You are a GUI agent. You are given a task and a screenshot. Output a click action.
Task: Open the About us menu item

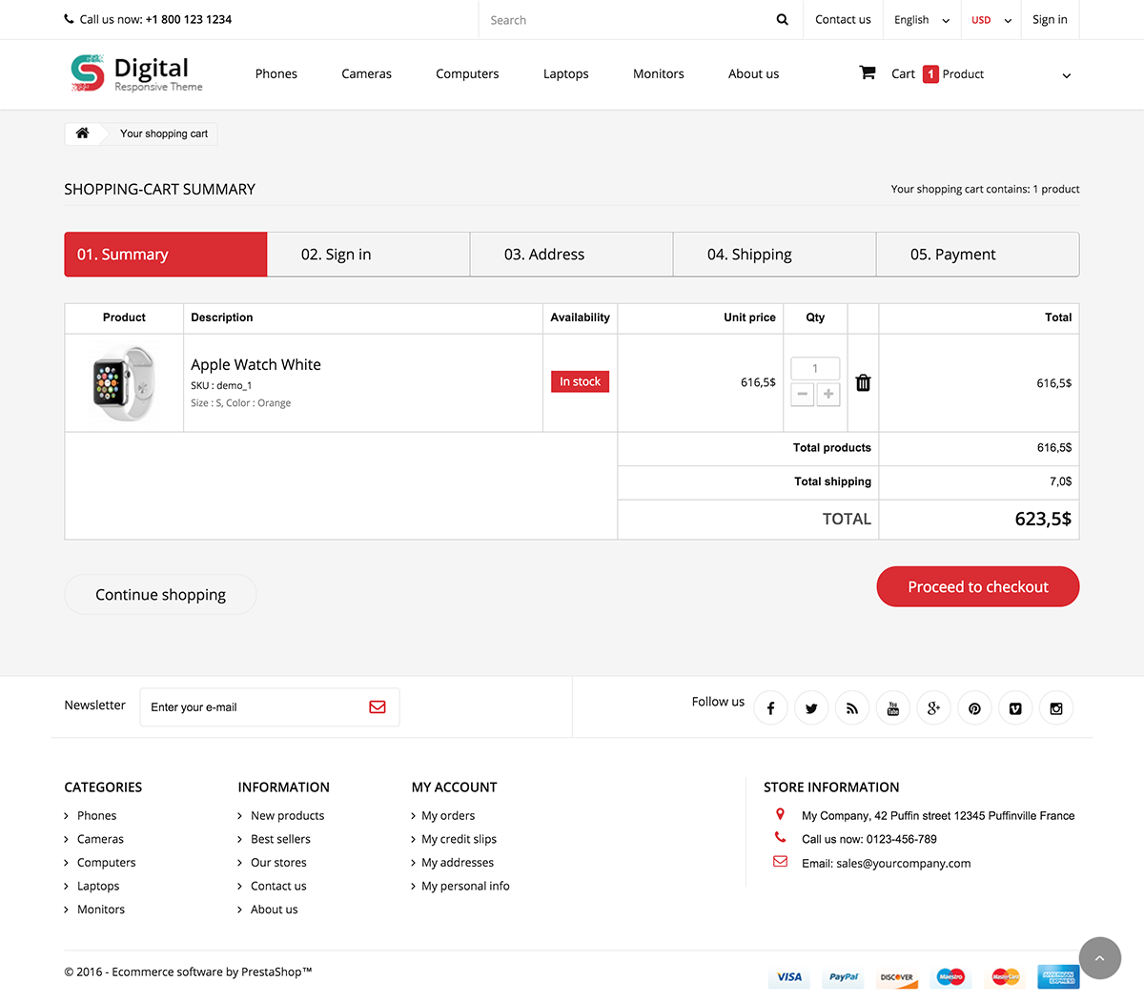754,73
